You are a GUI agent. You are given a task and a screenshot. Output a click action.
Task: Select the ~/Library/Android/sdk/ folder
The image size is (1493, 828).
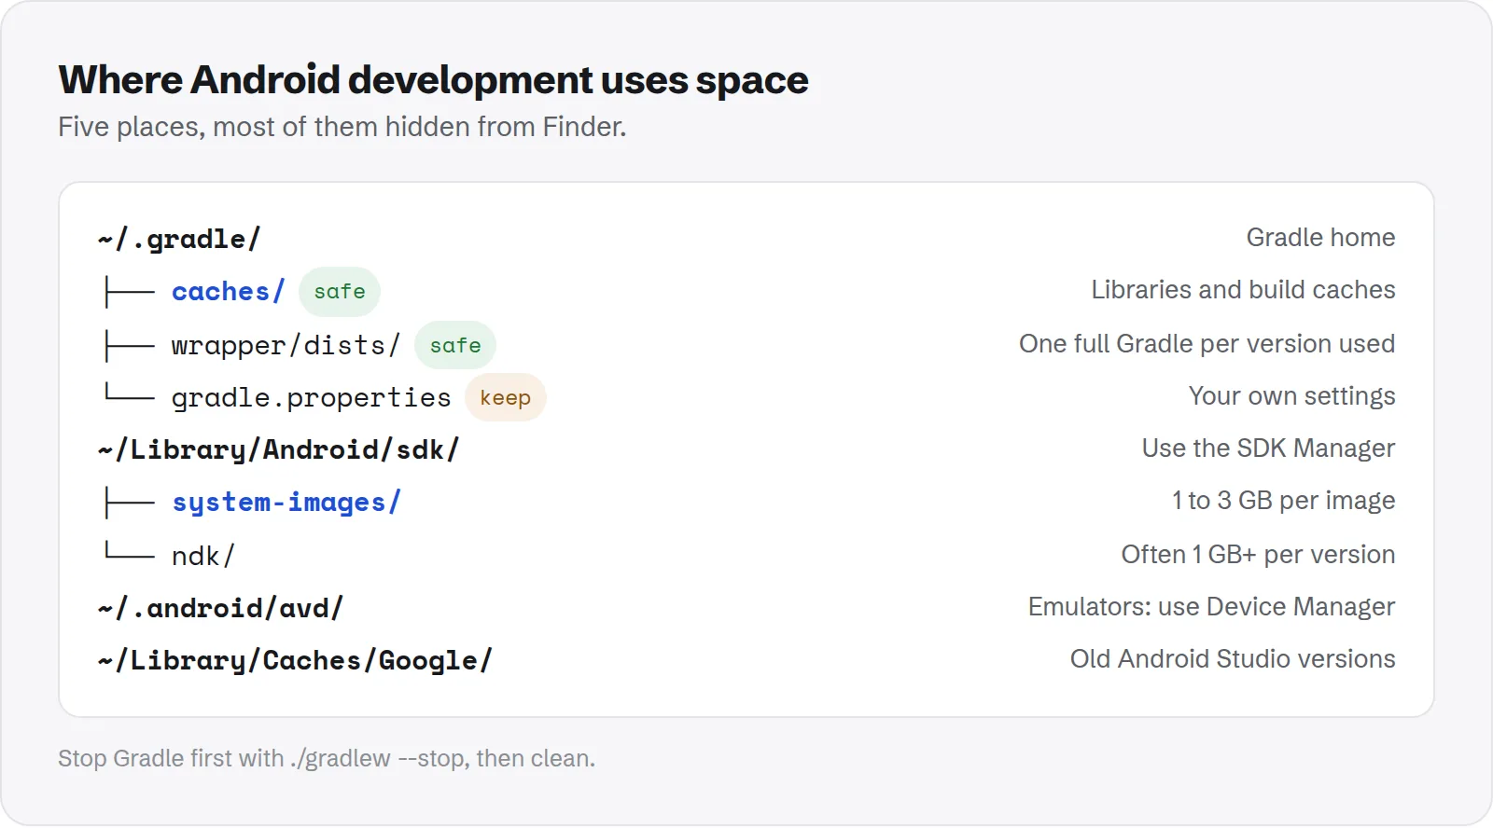click(x=278, y=450)
